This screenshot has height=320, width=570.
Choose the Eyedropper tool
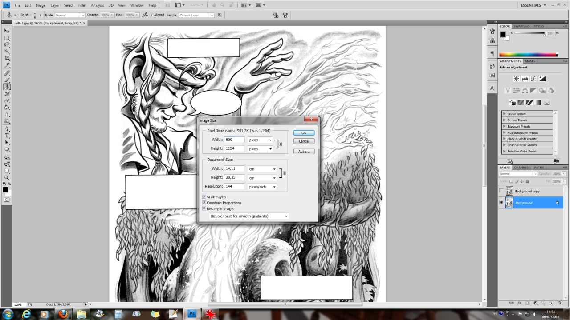[7, 65]
